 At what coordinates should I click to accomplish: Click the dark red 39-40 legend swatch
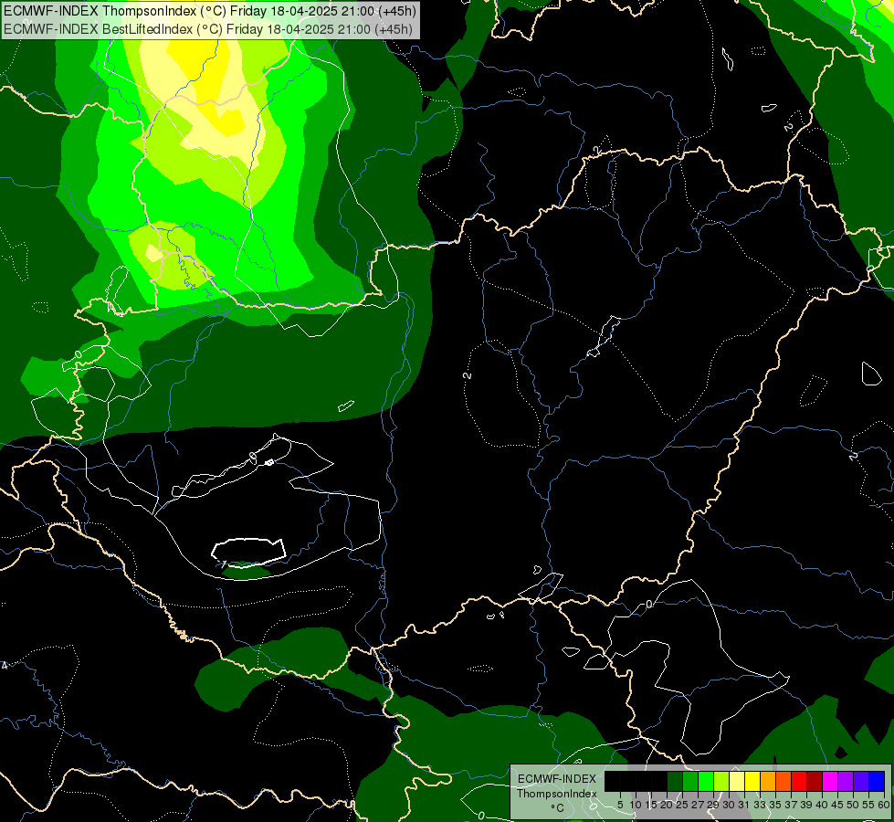click(815, 781)
